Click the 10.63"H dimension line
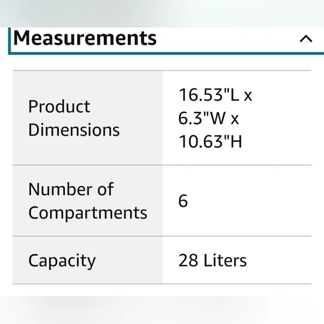 click(x=210, y=141)
